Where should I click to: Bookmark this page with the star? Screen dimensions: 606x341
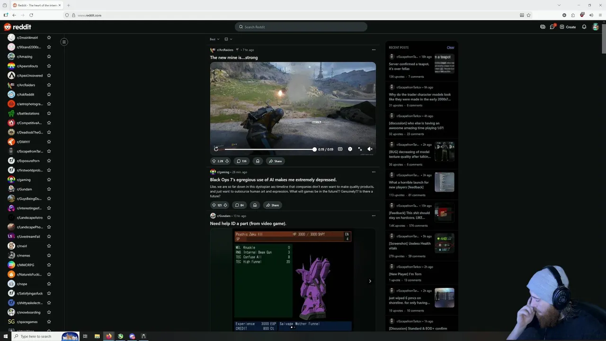(529, 15)
